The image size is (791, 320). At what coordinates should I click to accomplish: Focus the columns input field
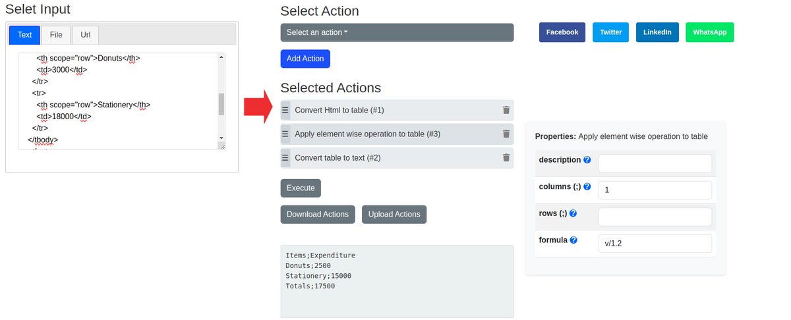(x=655, y=190)
